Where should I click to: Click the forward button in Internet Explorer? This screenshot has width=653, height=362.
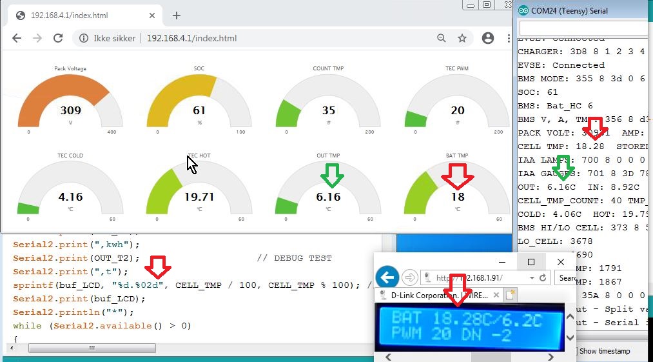pyautogui.click(x=410, y=277)
